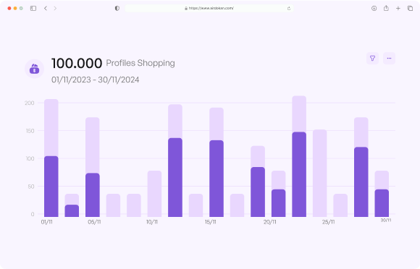
Task: Click the dark purple bar above 01/11
Action: 51,187
